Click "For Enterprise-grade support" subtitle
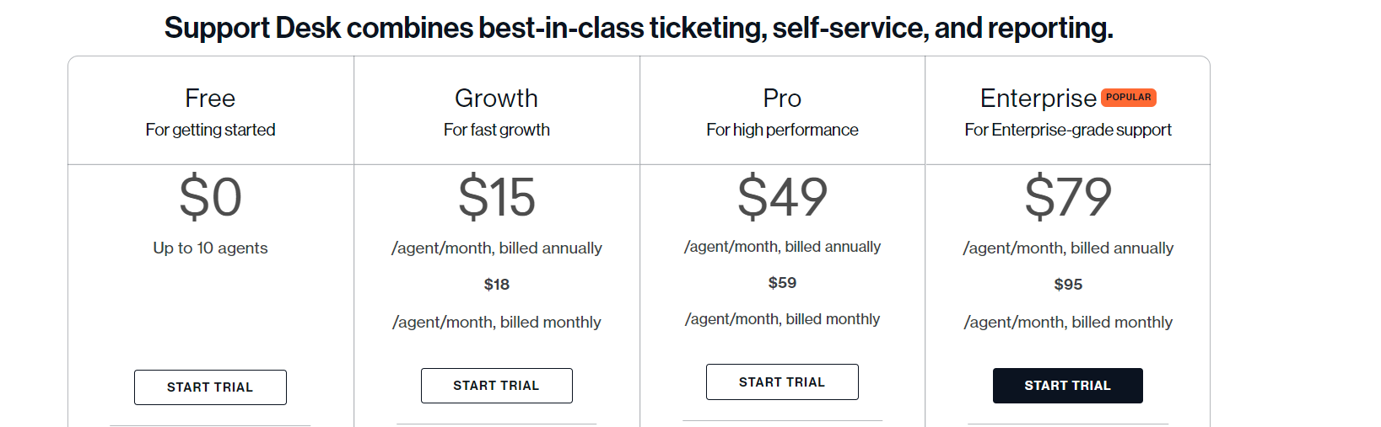Image resolution: width=1381 pixels, height=427 pixels. point(1068,130)
